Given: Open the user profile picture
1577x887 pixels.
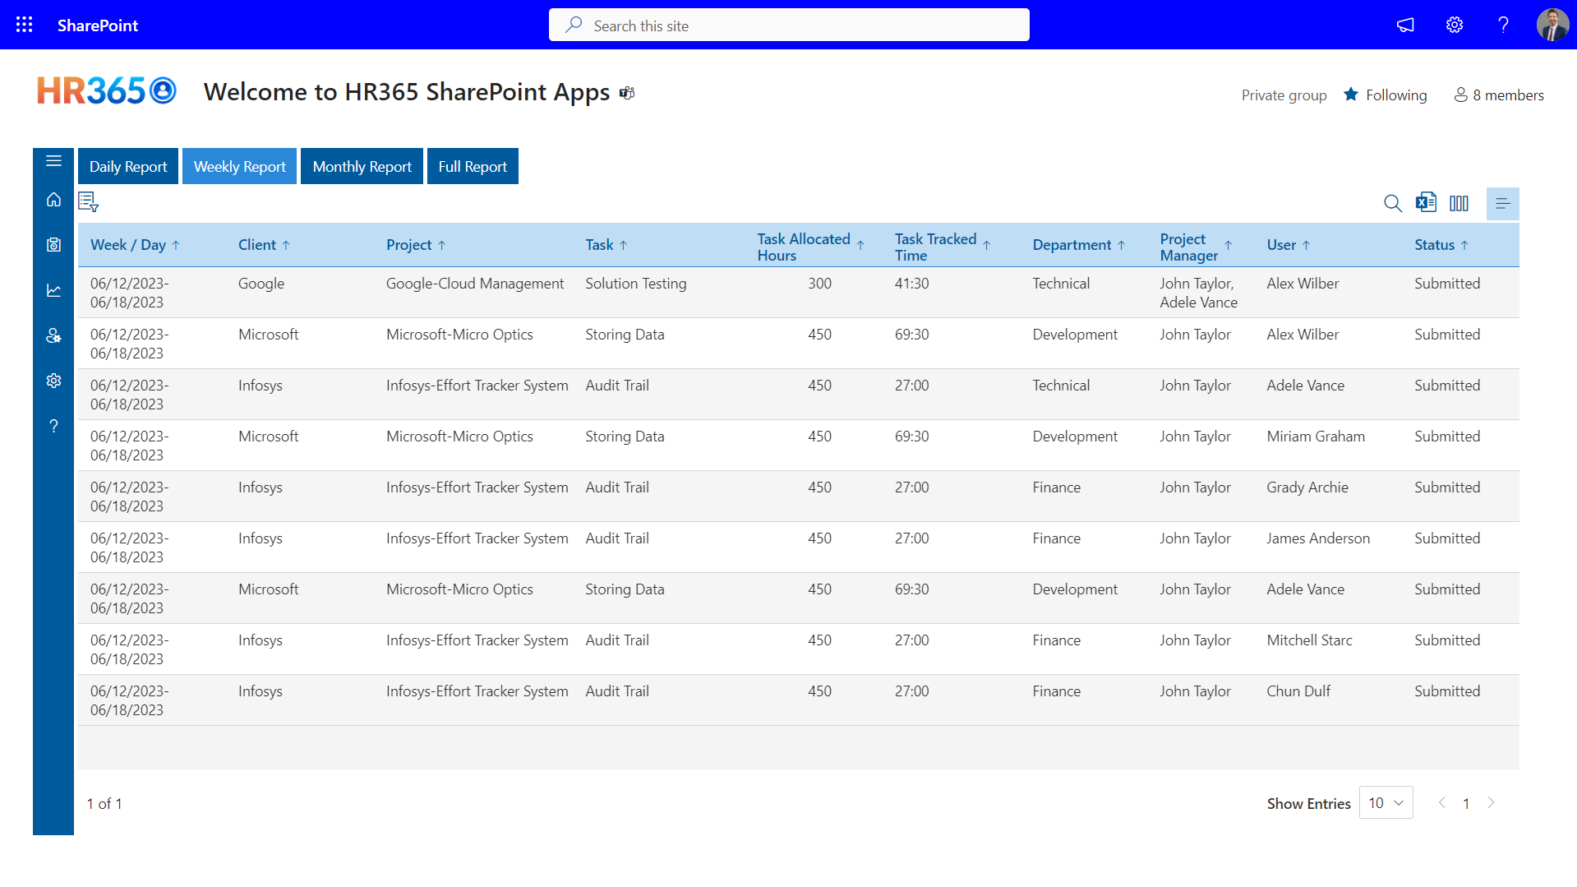Looking at the screenshot, I should pyautogui.click(x=1552, y=25).
